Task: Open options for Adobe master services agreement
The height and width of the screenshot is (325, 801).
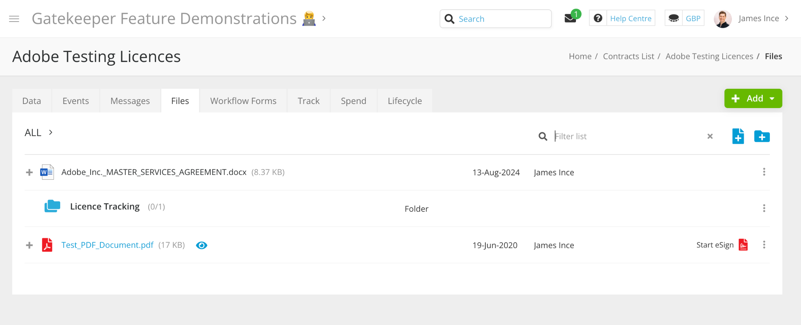Action: pyautogui.click(x=764, y=172)
